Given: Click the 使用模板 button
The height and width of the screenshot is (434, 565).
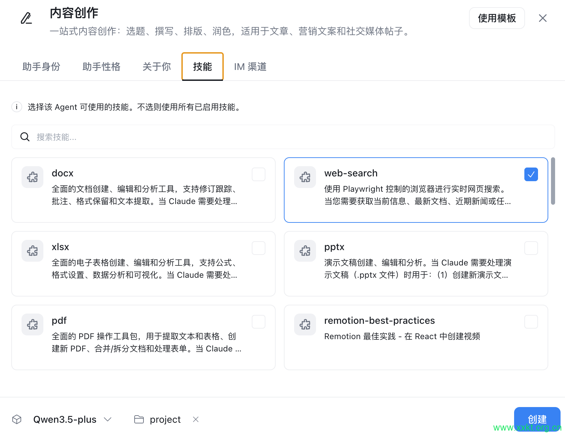Looking at the screenshot, I should [497, 18].
